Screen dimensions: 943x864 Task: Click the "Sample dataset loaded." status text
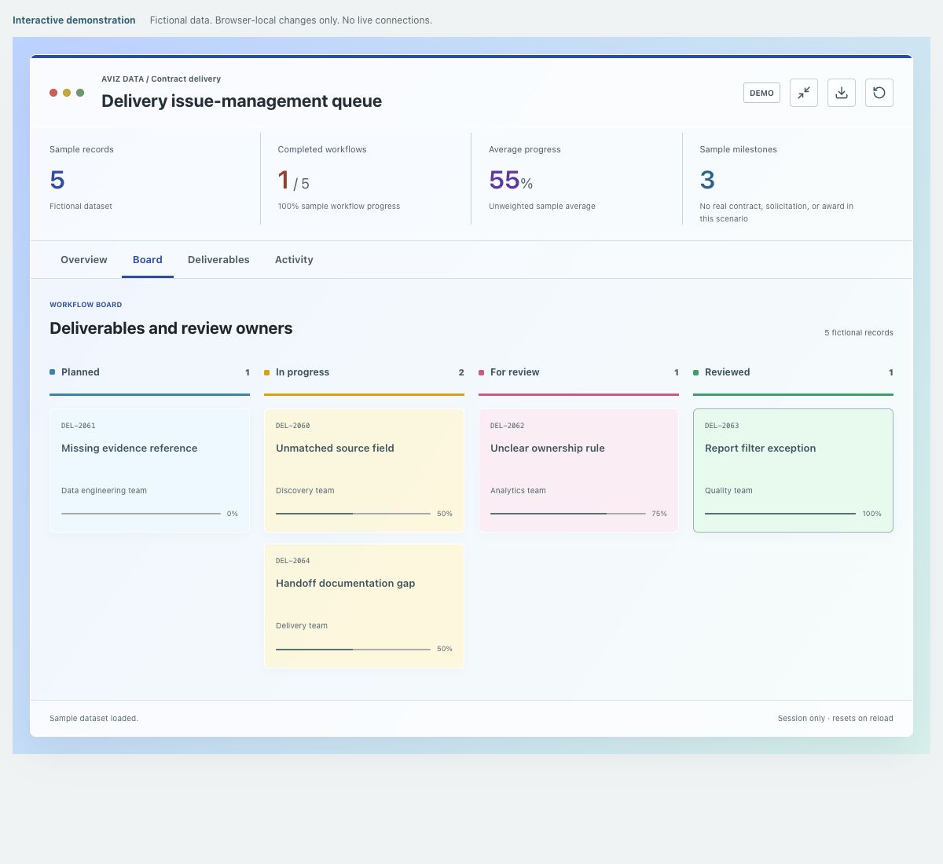point(94,719)
